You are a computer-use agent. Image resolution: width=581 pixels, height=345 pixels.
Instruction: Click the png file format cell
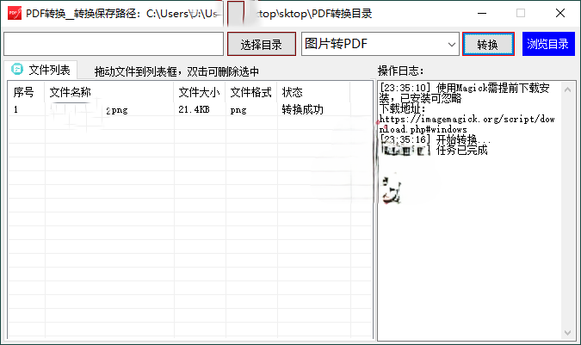[x=238, y=110]
